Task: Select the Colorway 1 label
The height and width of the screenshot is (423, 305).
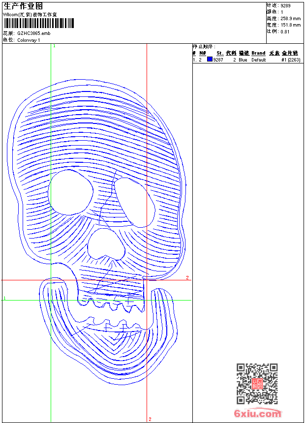Action: click(29, 40)
